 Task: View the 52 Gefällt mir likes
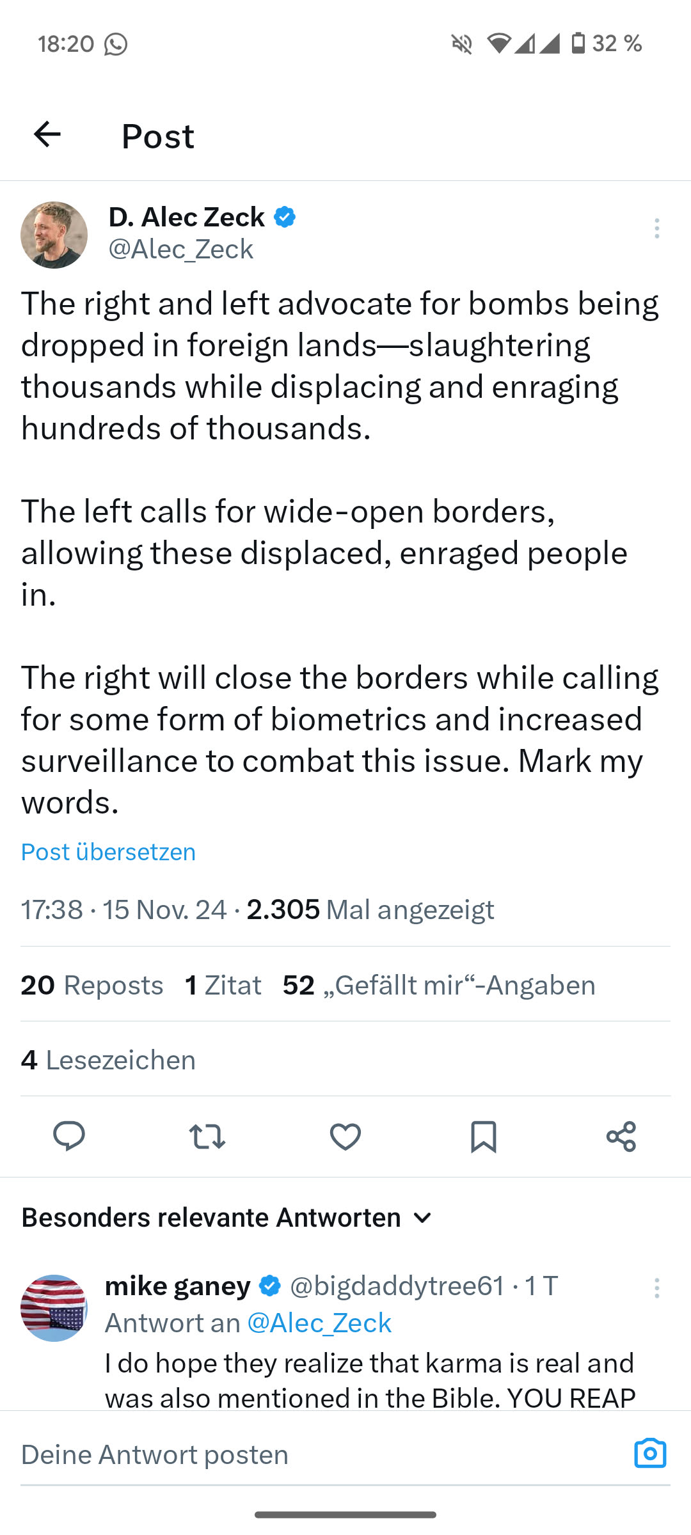(x=439, y=985)
